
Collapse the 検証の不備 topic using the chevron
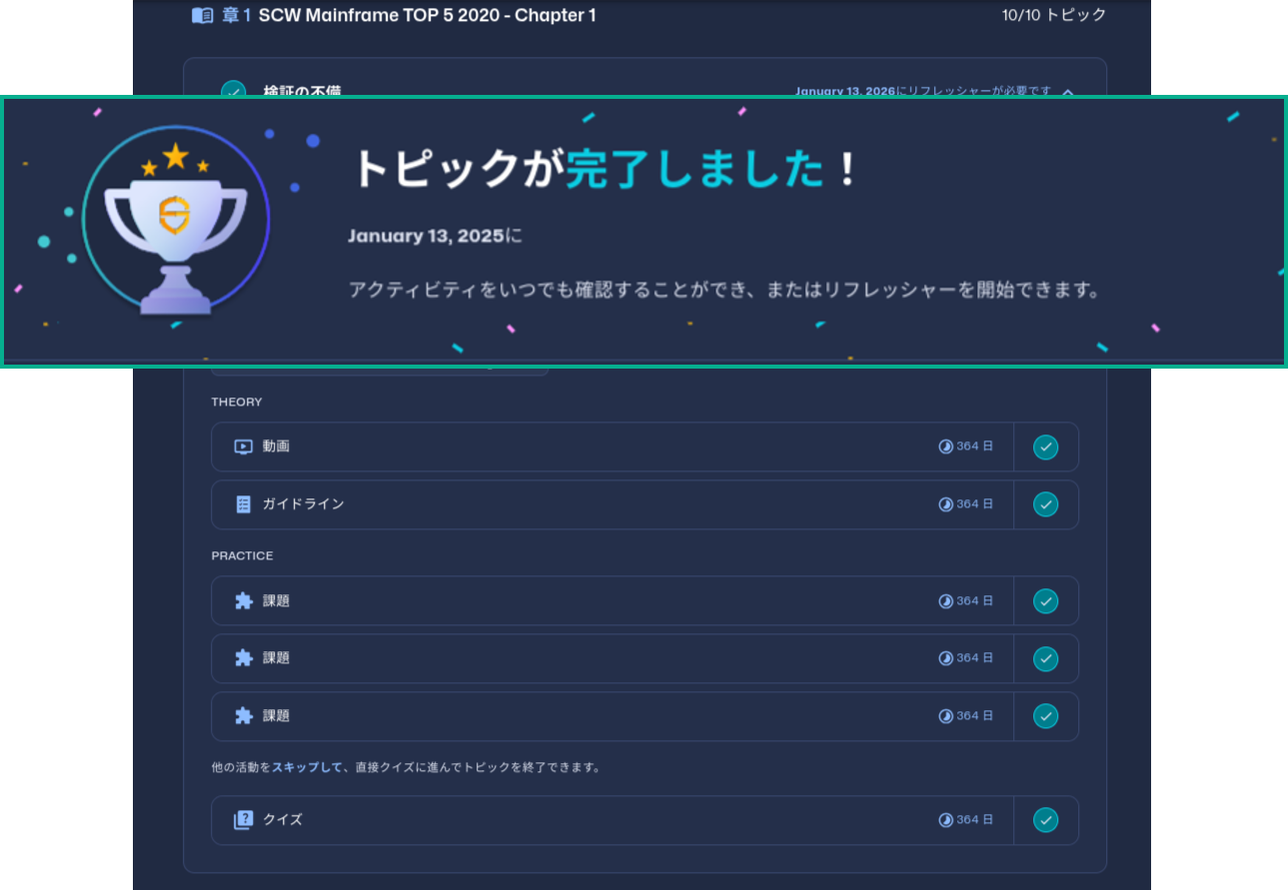click(x=1067, y=93)
